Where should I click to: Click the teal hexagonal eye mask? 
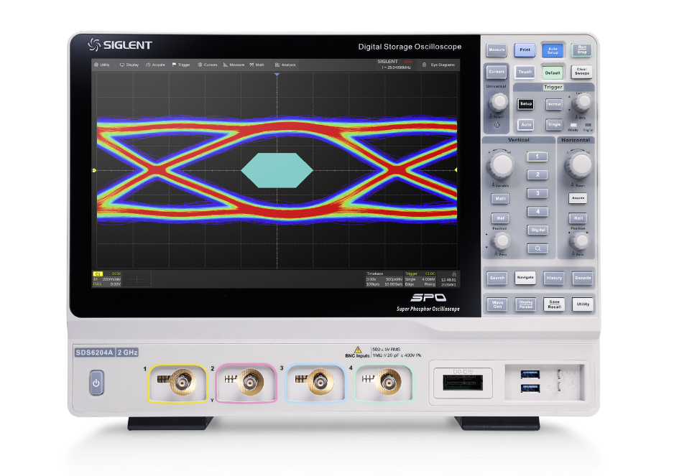[x=277, y=170]
